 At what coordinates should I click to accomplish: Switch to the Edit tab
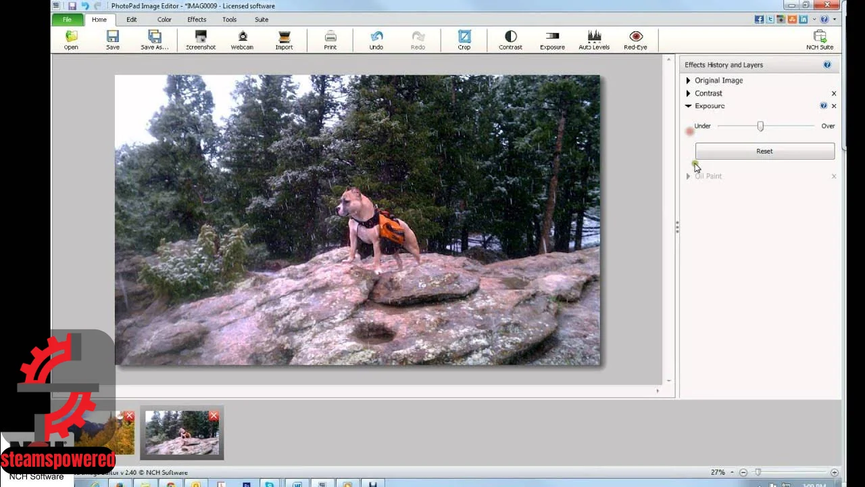(x=132, y=20)
